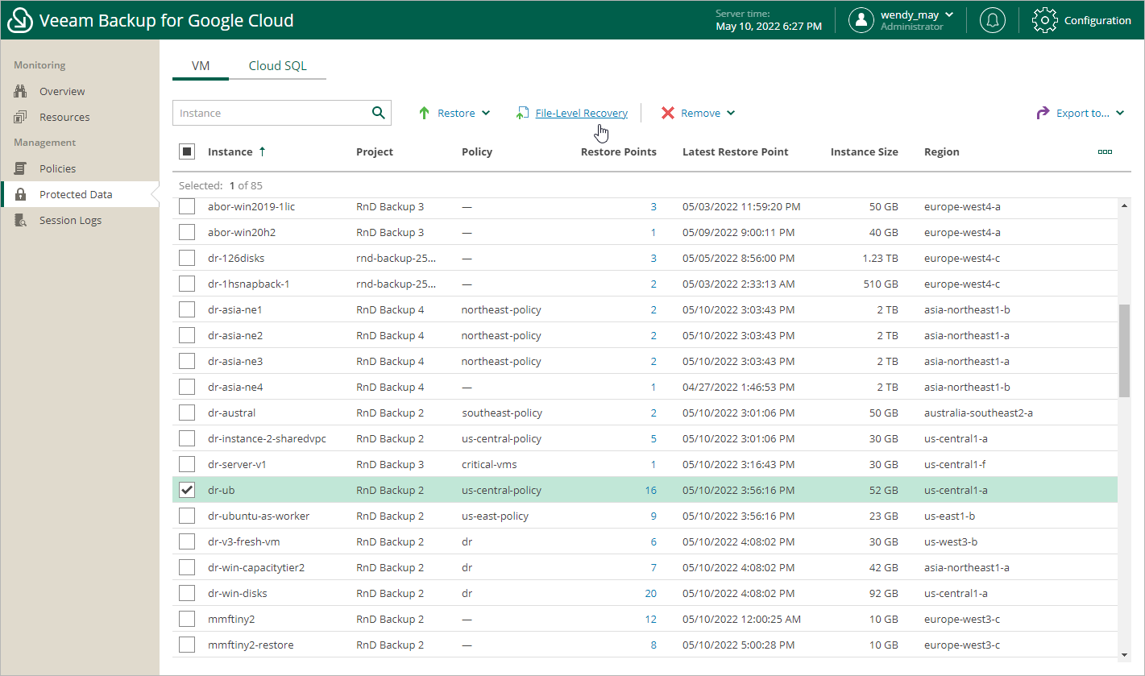This screenshot has height=676, width=1145.
Task: Switch to the VM tab
Action: tap(201, 66)
